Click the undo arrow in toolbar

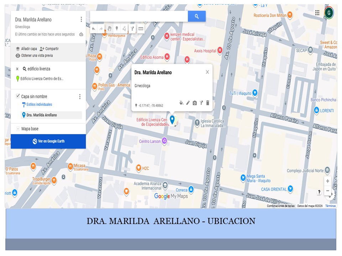point(94,29)
